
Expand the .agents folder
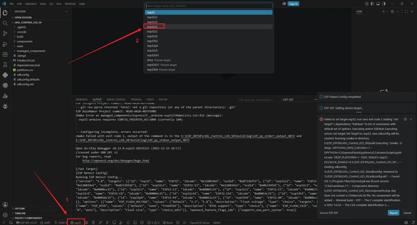[22, 27]
